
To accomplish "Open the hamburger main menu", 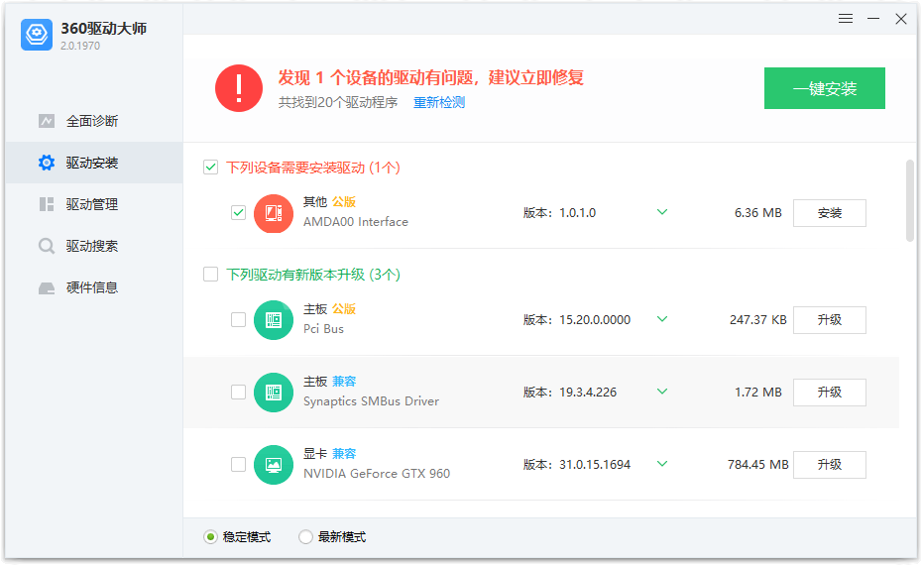I will click(846, 19).
